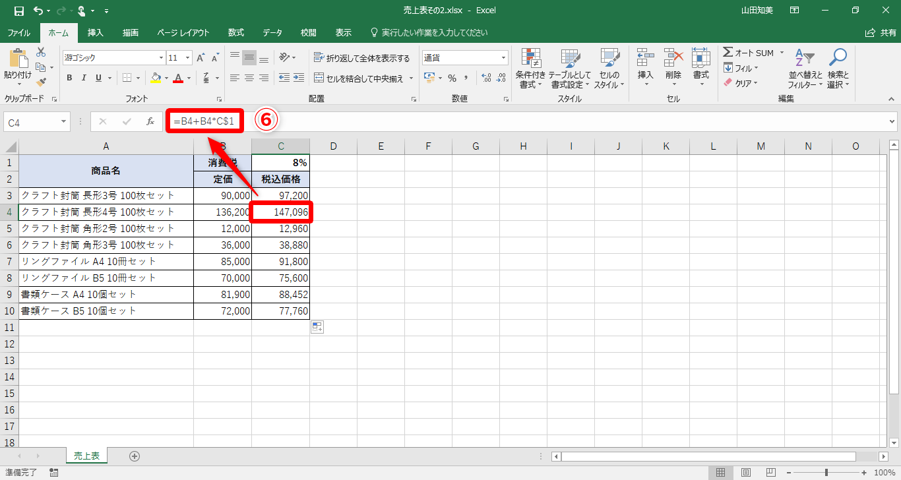Click the autofill options icon below the table
Viewport: 901px width, 480px height.
tap(317, 327)
